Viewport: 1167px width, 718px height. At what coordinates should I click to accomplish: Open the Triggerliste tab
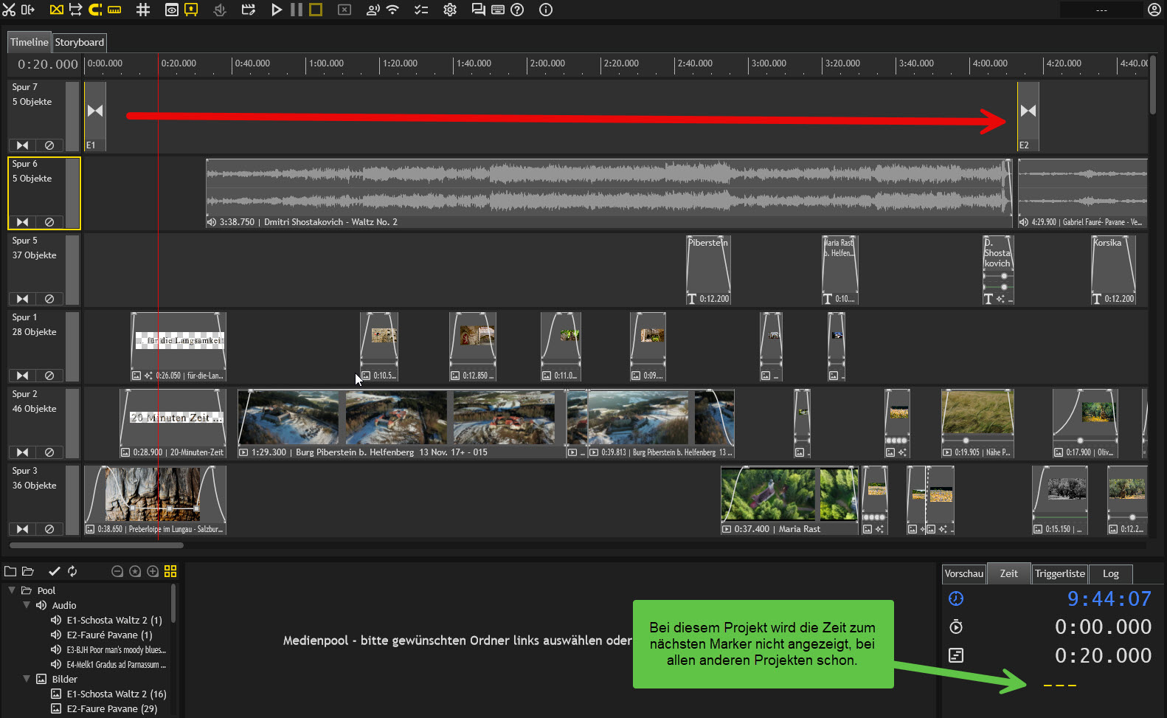[x=1059, y=573]
